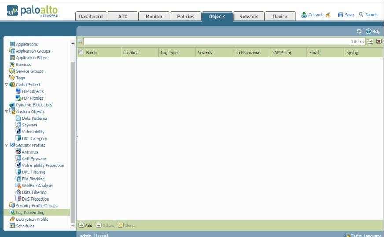Click the green apply filter arrow

click(x=371, y=41)
